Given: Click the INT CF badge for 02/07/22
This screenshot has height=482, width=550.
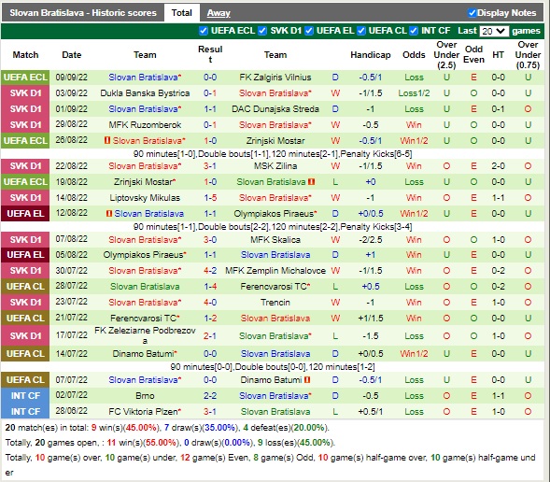Looking at the screenshot, I should (25, 395).
